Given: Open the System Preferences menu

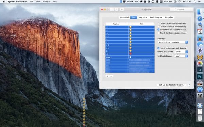Looking at the screenshot, I should point(17,2).
